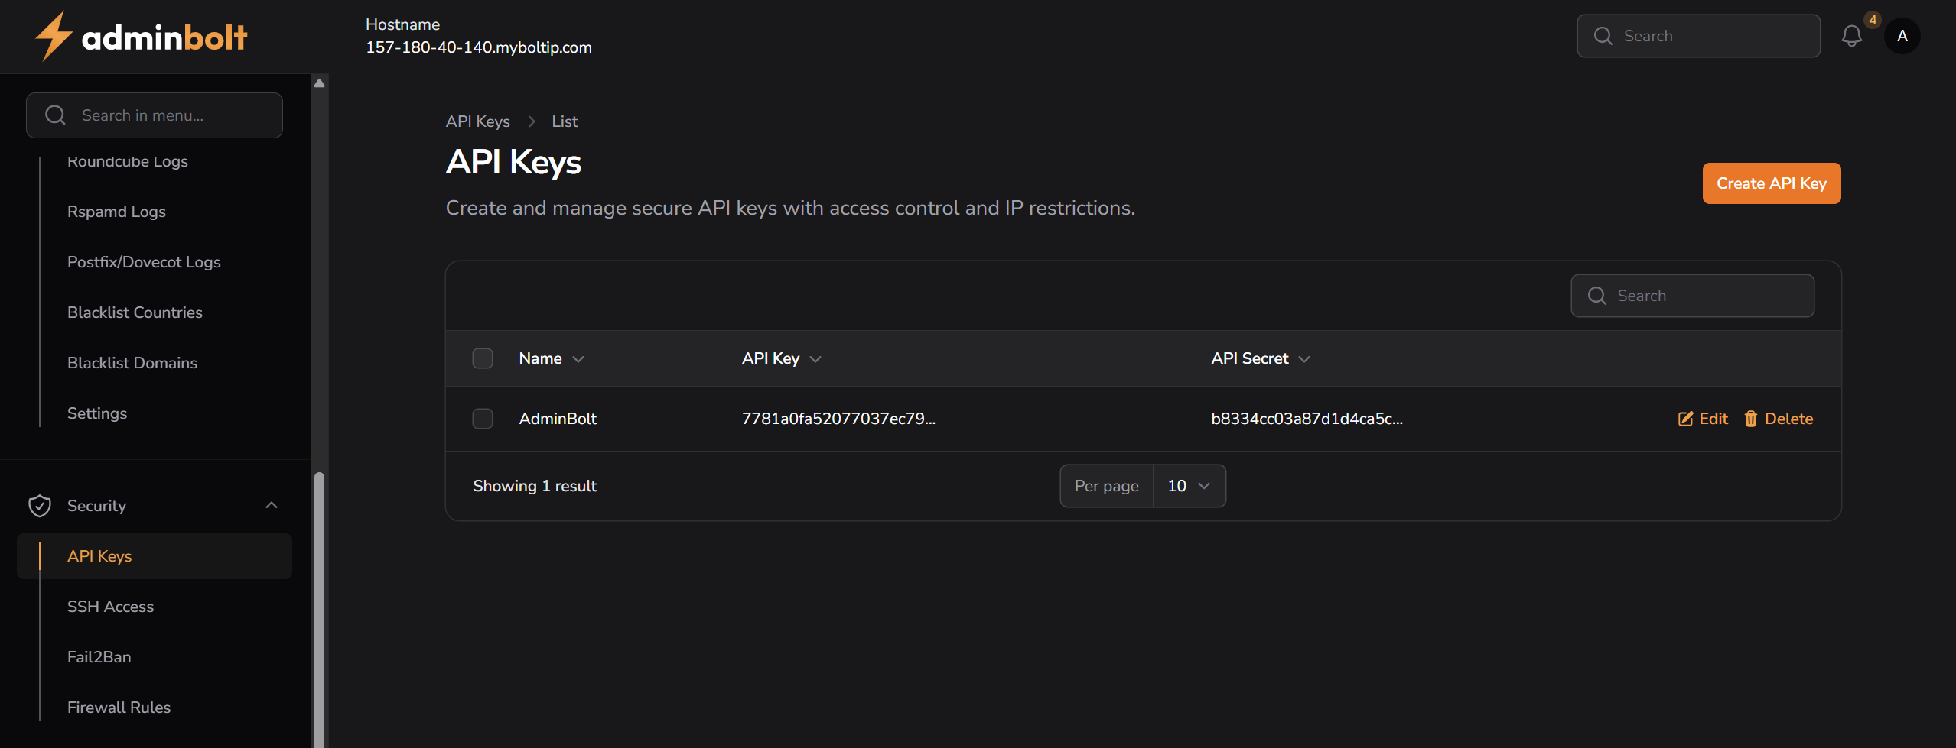This screenshot has width=1956, height=748.
Task: Click the Create API Key button
Action: 1771,183
